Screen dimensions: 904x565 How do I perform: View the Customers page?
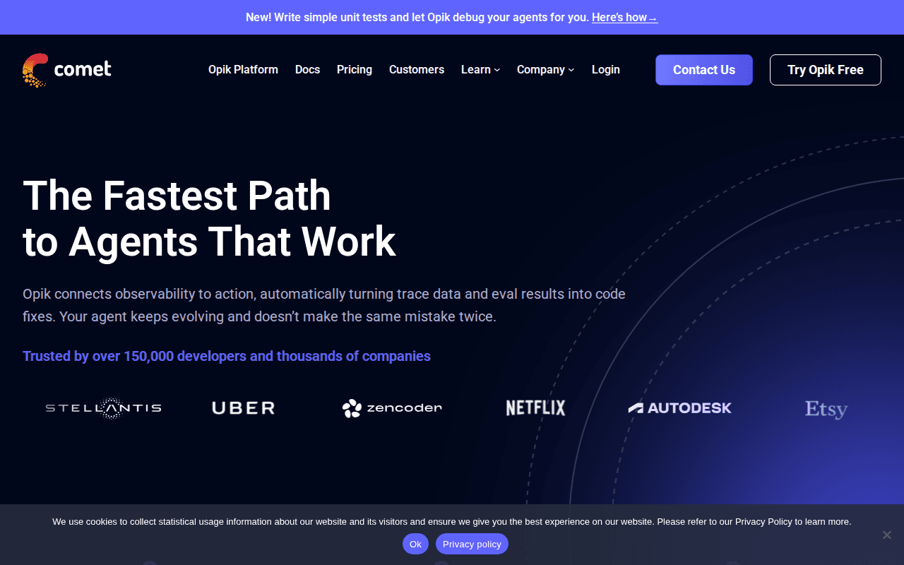(417, 70)
